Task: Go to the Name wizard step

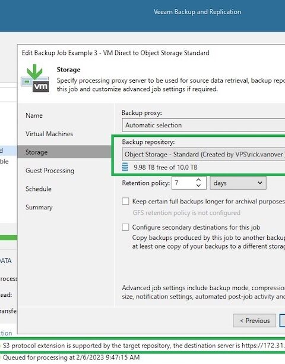Action: click(x=34, y=115)
